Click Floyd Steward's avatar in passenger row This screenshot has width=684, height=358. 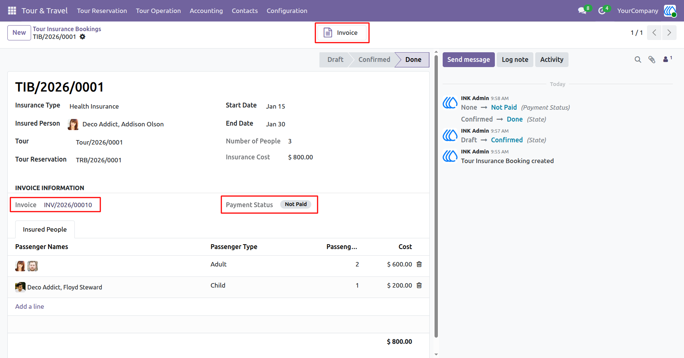(20, 287)
